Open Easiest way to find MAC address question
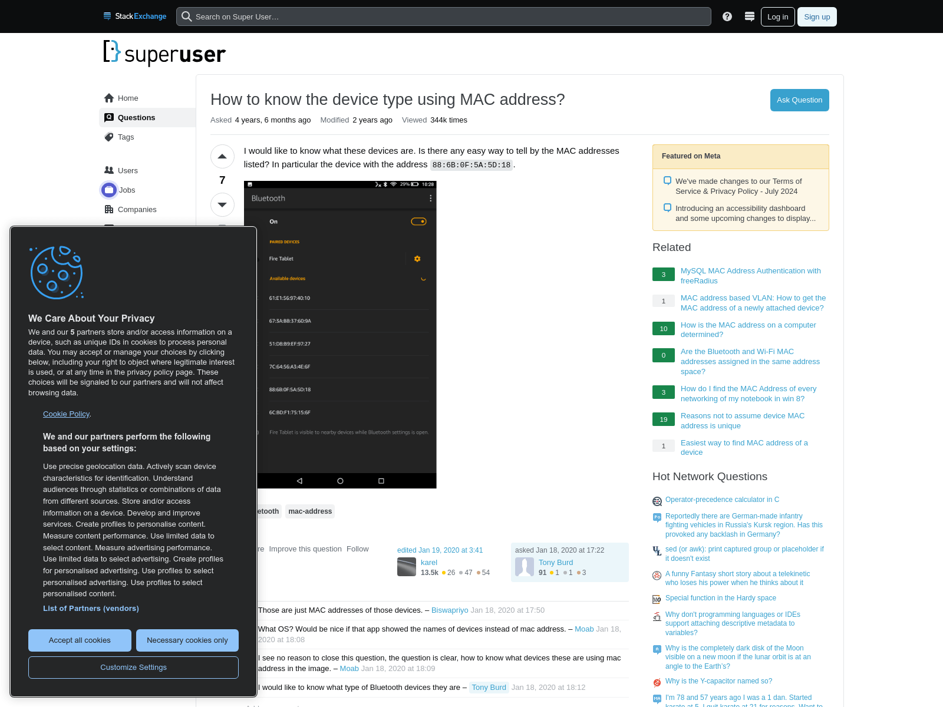This screenshot has width=943, height=707. [744, 448]
